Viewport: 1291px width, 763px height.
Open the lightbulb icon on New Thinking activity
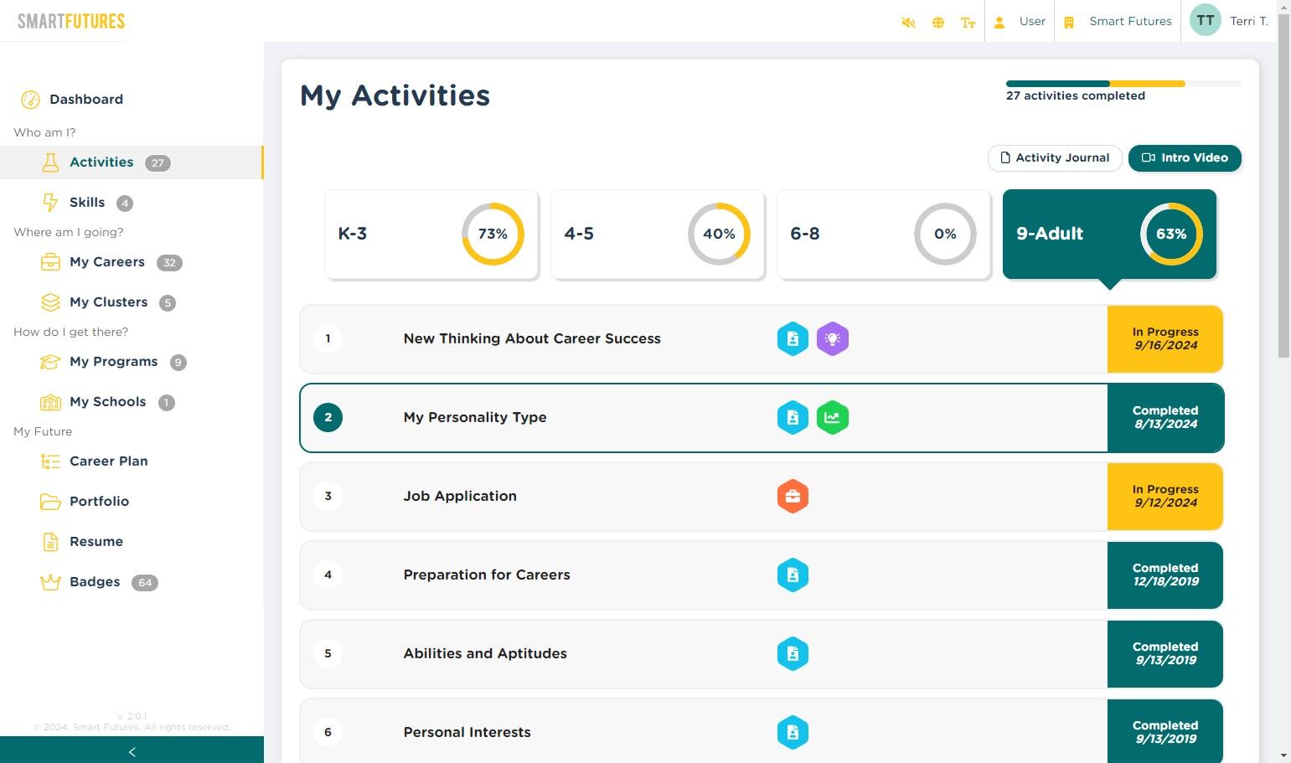[833, 339]
